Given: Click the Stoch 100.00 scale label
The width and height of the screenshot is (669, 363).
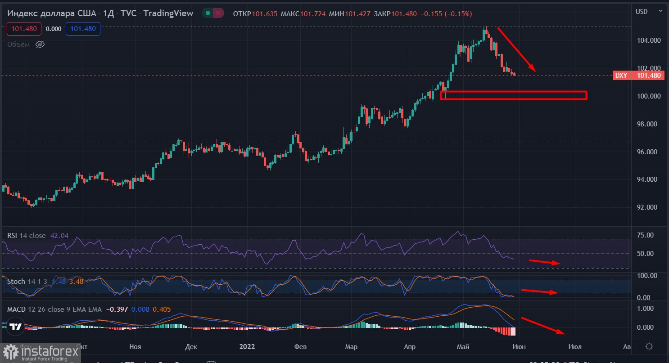Looking at the screenshot, I should (647, 275).
